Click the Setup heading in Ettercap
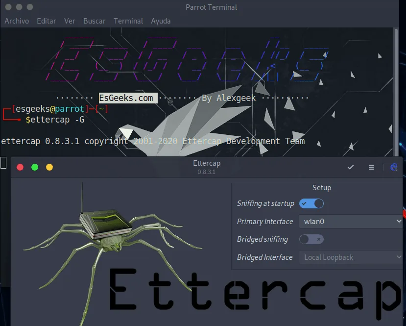This screenshot has height=326, width=406. click(322, 188)
